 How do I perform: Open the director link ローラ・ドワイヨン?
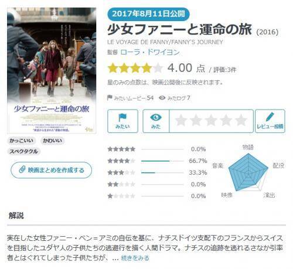[x=150, y=52]
